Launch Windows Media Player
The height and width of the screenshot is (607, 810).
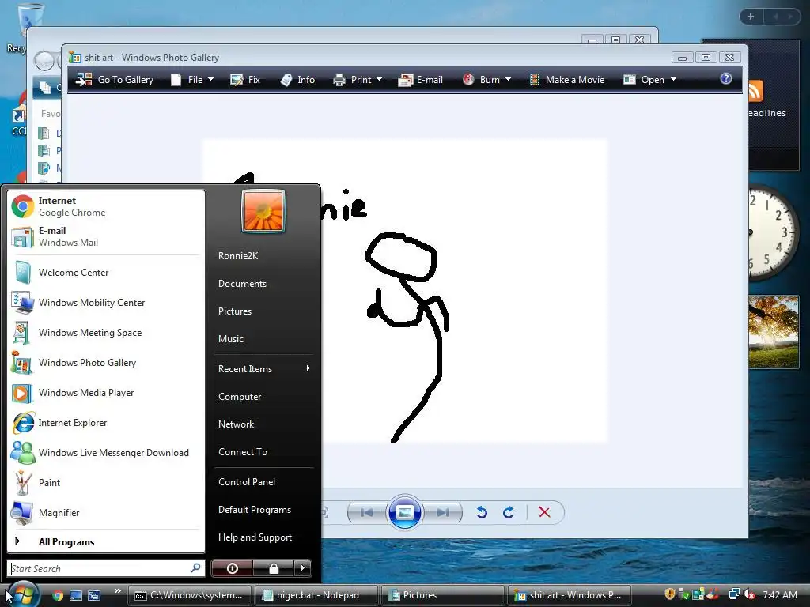[106, 393]
